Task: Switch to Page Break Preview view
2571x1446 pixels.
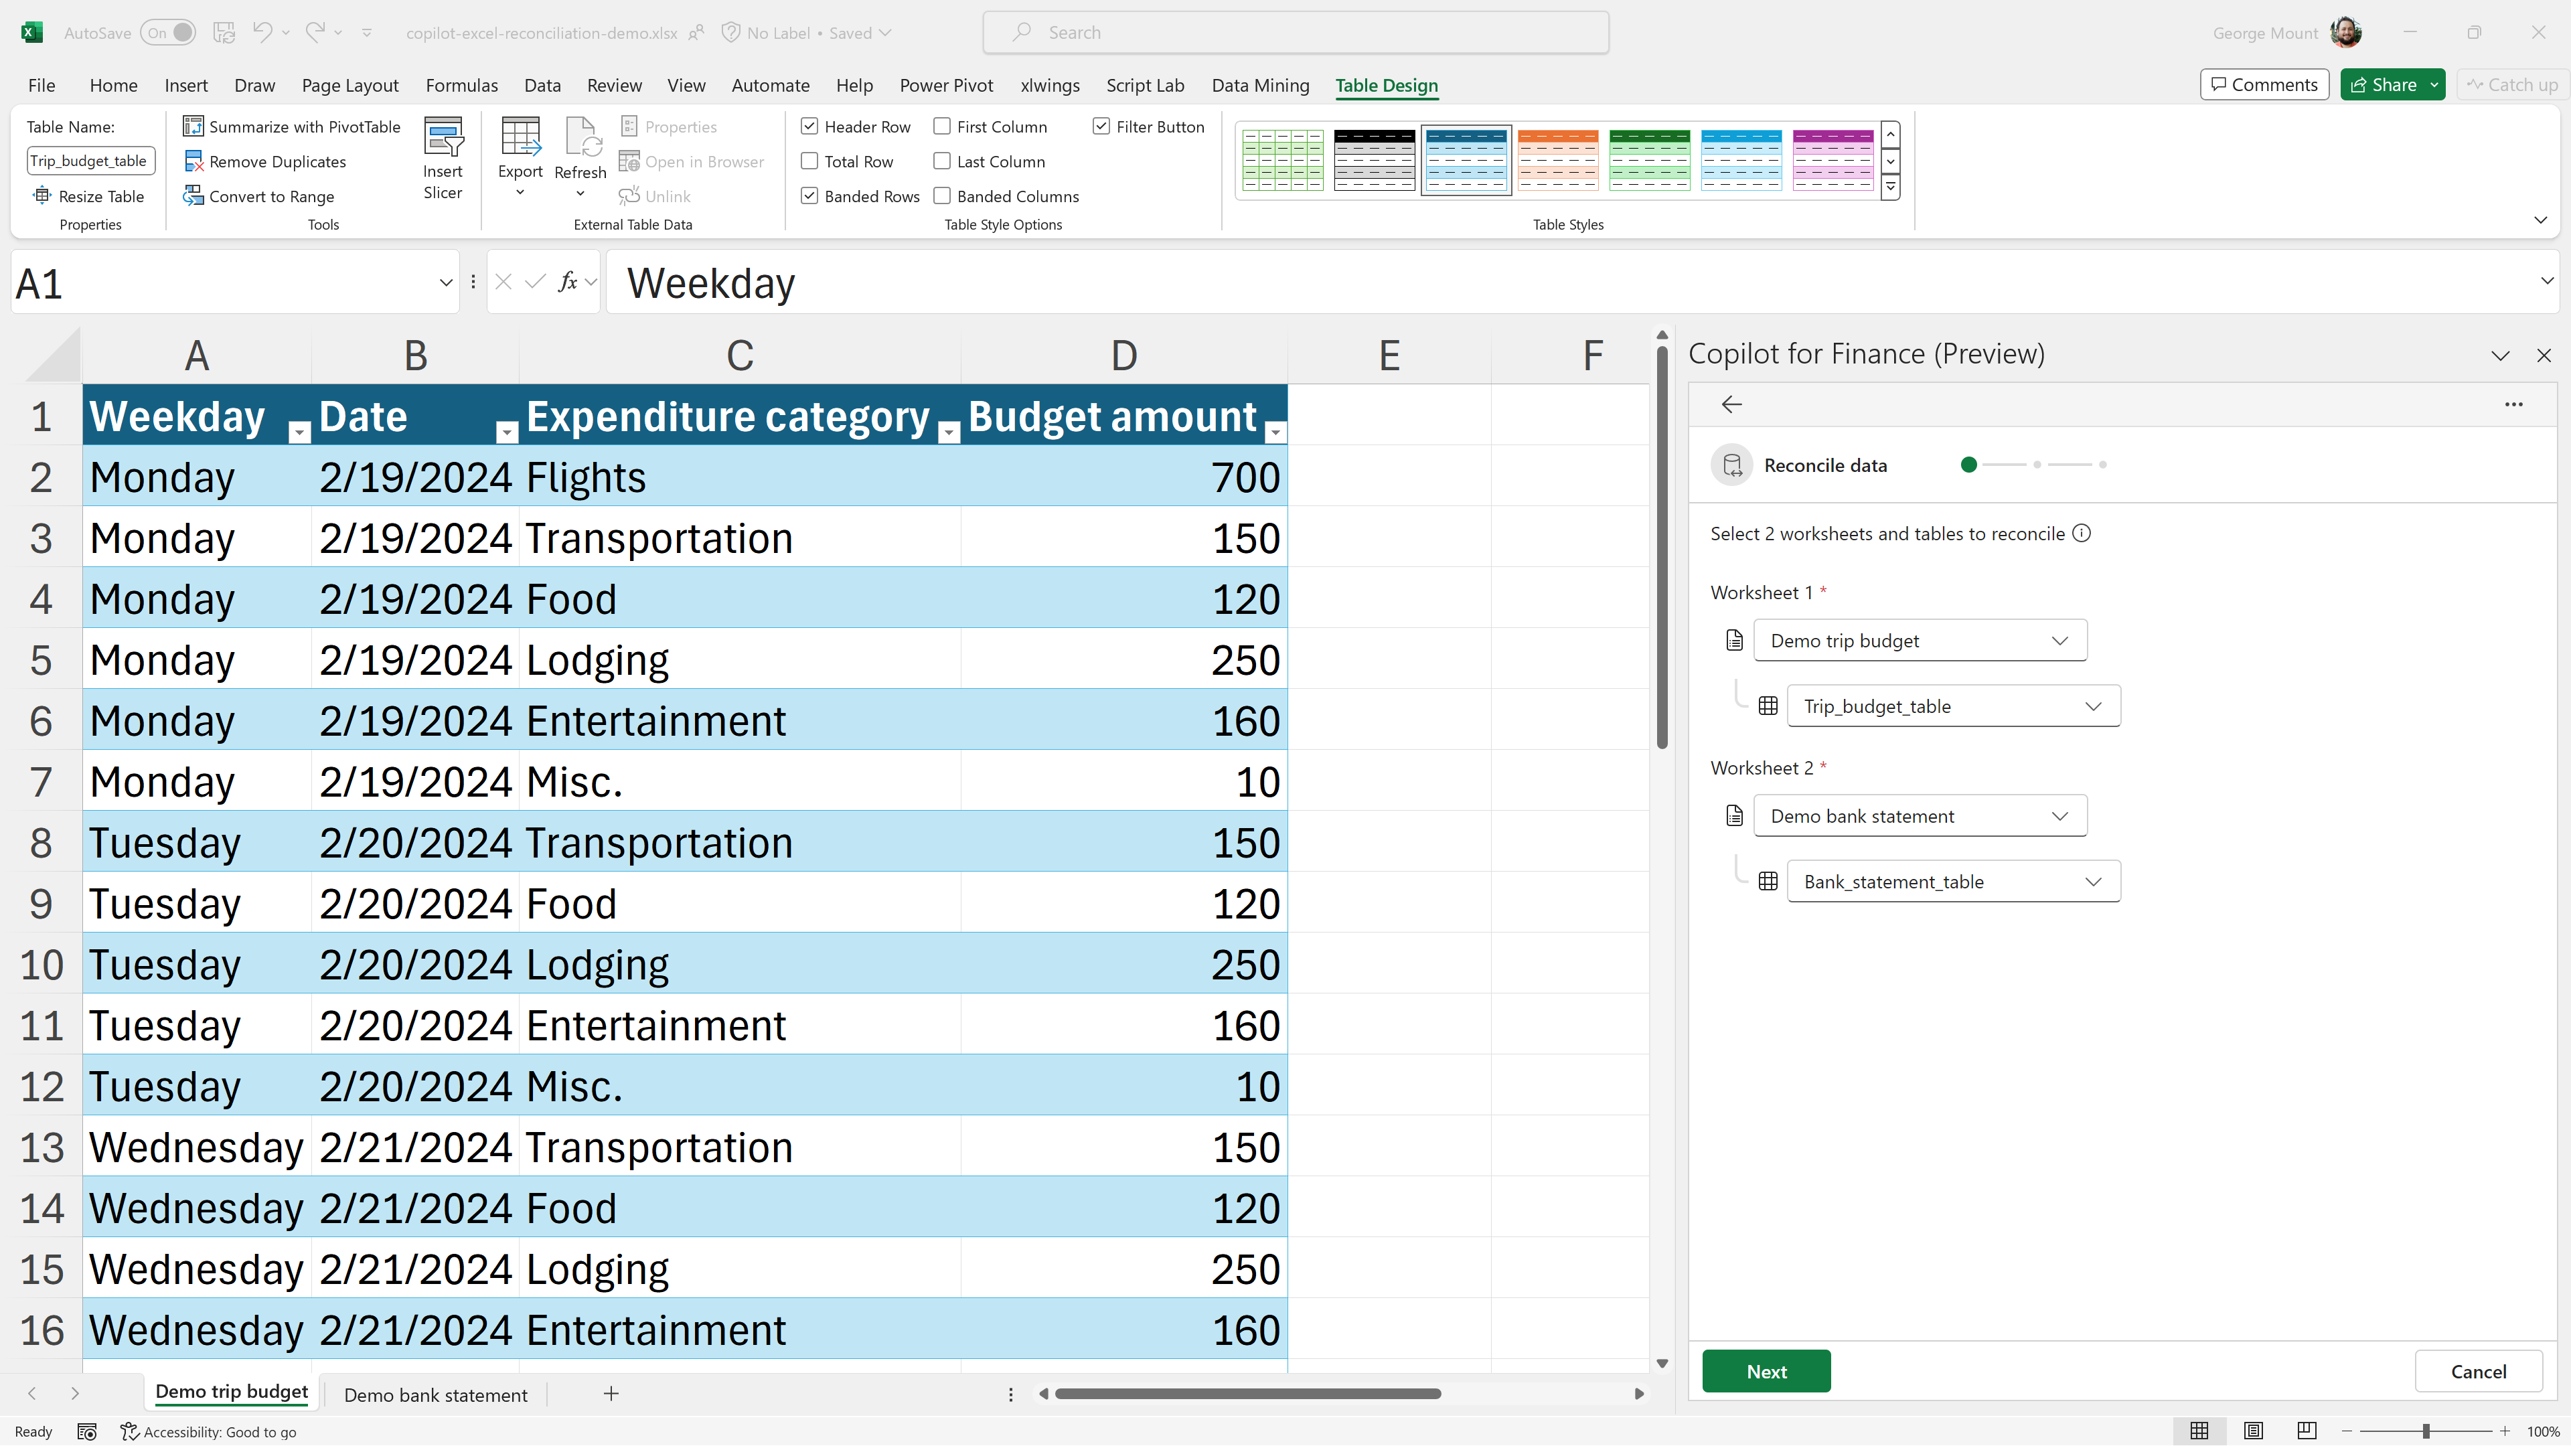Action: tap(2305, 1431)
